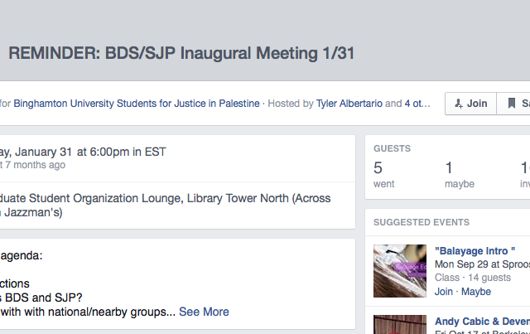Viewport: 530px width, 334px height.
Task: Click the January 31 at 6:00pm date text
Action: coord(83,152)
